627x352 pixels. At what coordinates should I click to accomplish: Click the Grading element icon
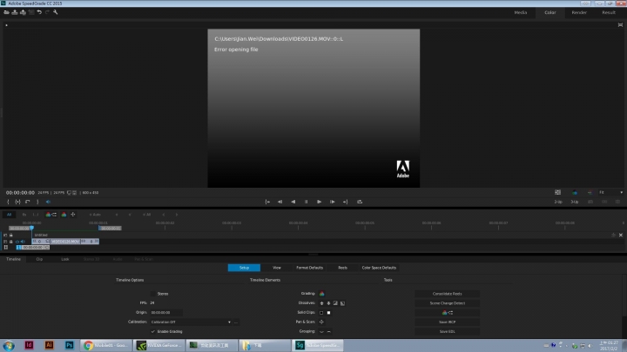point(322,294)
